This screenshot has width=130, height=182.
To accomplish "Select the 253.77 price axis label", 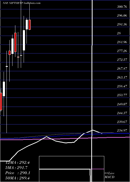I will [122, 95].
